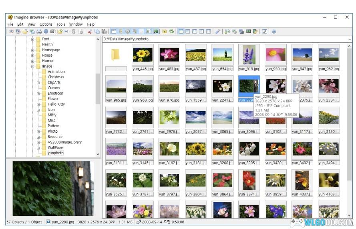The image size is (356, 229).
Task: Toggle the thumbnail view mode button
Action: click(181, 31)
